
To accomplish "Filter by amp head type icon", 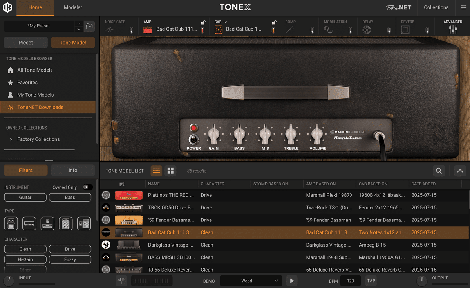I will click(29, 223).
